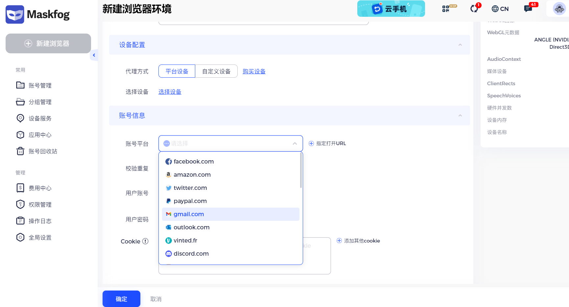
Task: Click SpeechVoices in the right panel
Action: coord(504,96)
